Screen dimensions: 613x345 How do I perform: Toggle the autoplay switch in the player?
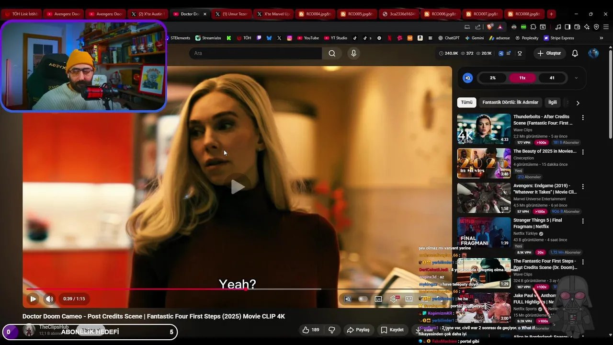click(363, 299)
